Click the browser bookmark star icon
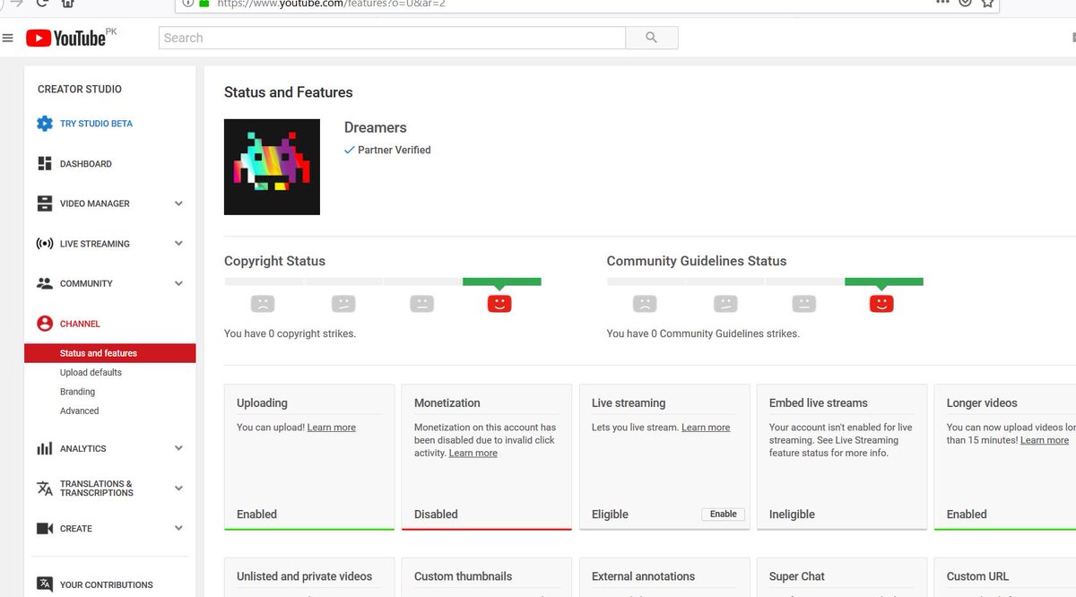Viewport: 1076px width, 597px height. [987, 3]
